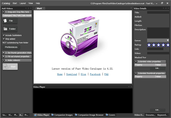Click the fifth rating star
171x118 pixels.
point(168,45)
